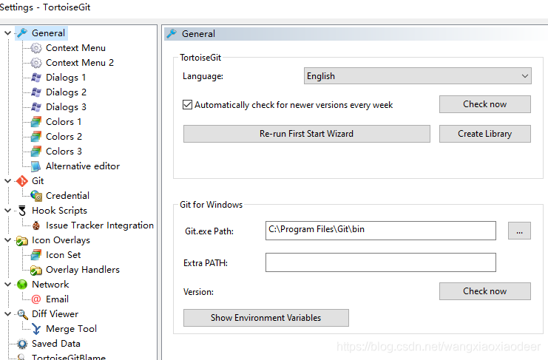Open the Saved Data gear icon
The image size is (548, 360).
22,344
